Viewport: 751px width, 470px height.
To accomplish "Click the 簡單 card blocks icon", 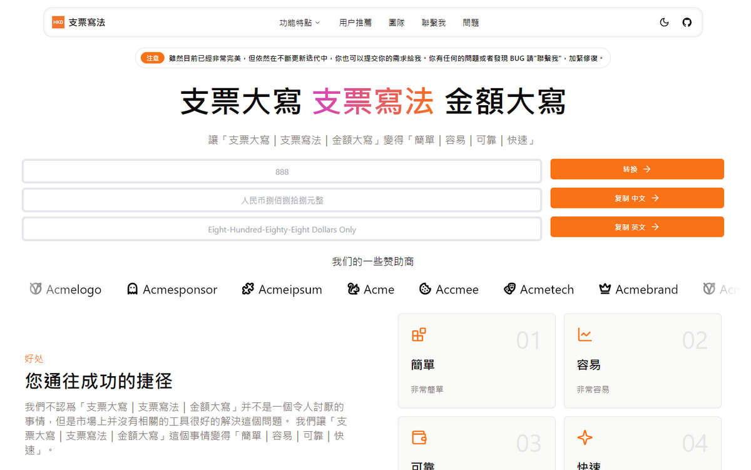I will [x=419, y=335].
